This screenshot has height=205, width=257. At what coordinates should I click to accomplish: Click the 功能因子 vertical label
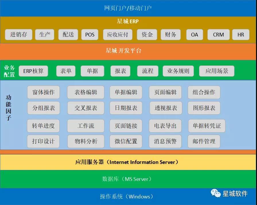(x=8, y=108)
